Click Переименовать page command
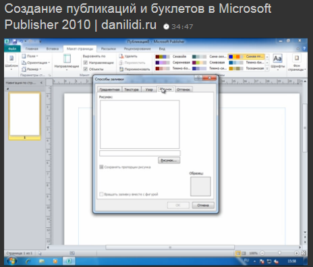The height and width of the screenshot is (267, 313). pos(135,69)
